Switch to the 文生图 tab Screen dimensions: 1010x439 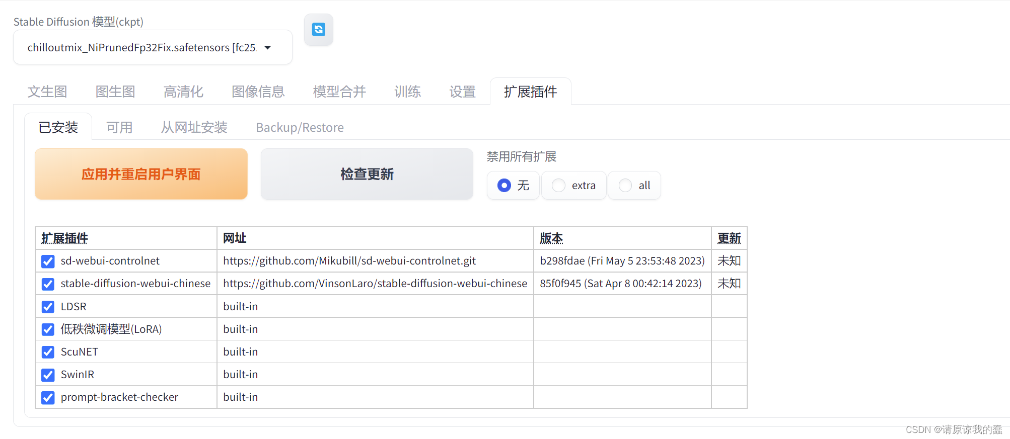click(x=47, y=92)
